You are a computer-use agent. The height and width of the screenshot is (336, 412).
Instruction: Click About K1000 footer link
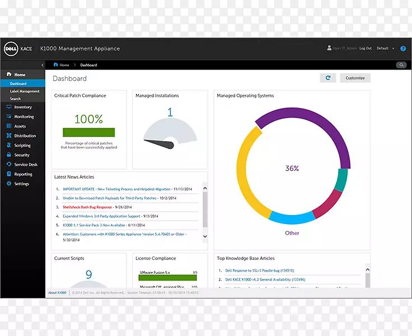click(57, 293)
